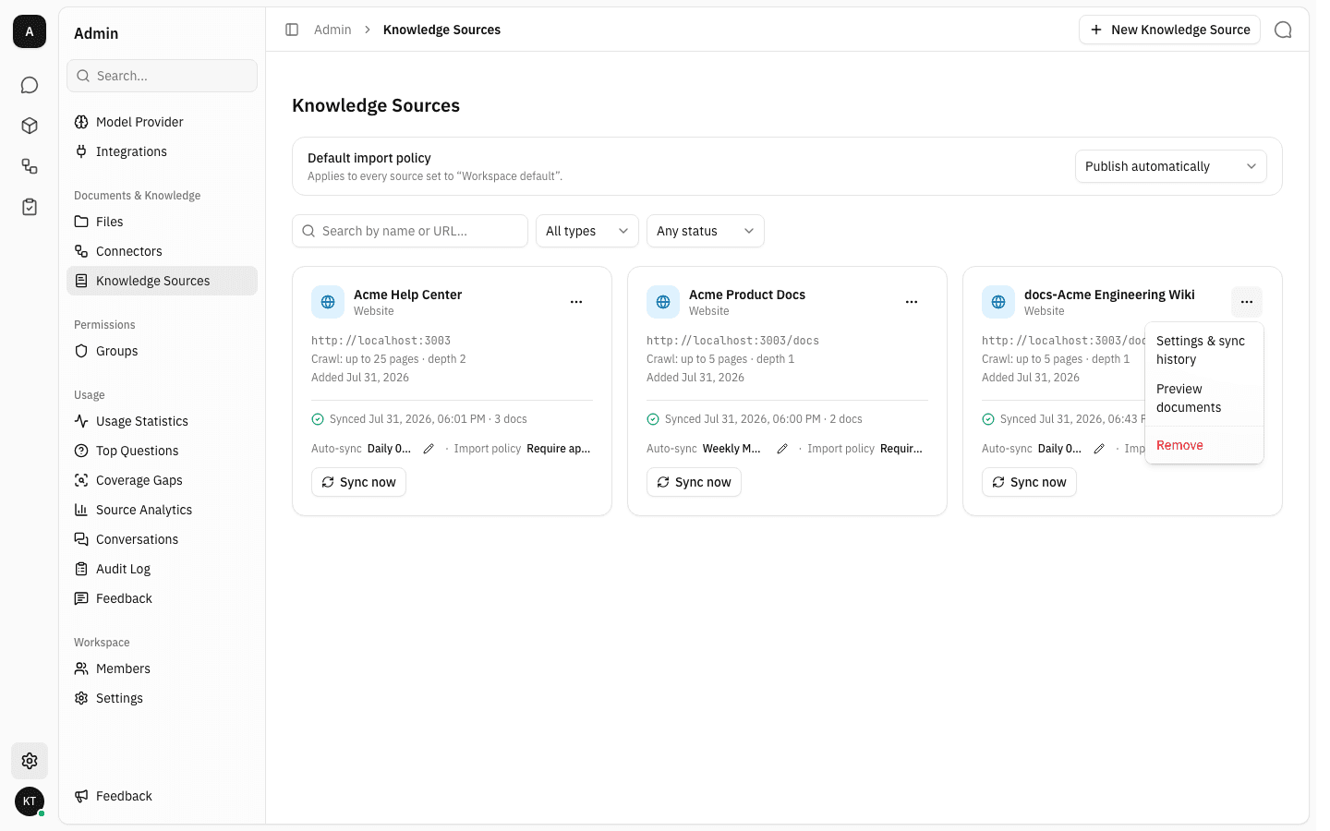Image resolution: width=1330 pixels, height=831 pixels.
Task: Toggle the sidebar panel icon
Action: click(x=292, y=30)
